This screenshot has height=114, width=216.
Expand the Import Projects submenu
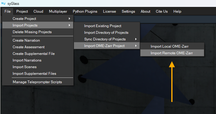[38, 25]
